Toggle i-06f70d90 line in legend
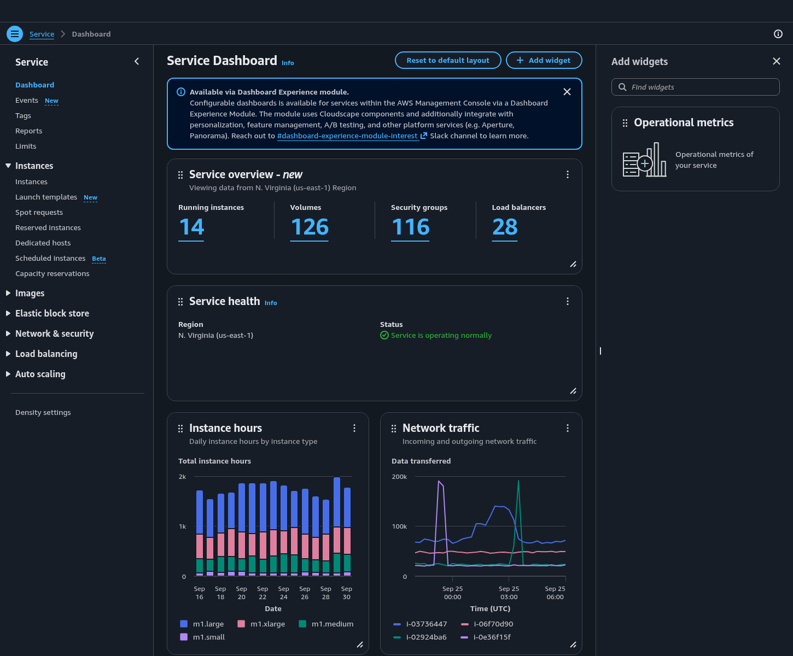The width and height of the screenshot is (793, 656). tap(487, 624)
